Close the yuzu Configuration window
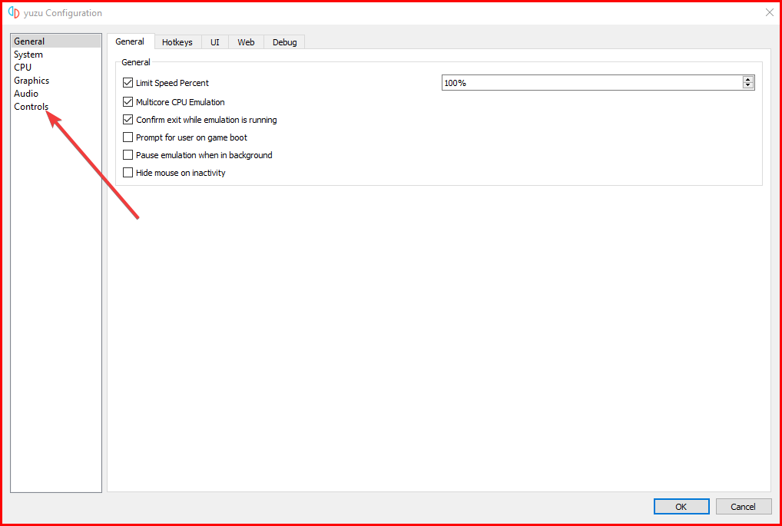Screen dimensions: 782x526 770,13
